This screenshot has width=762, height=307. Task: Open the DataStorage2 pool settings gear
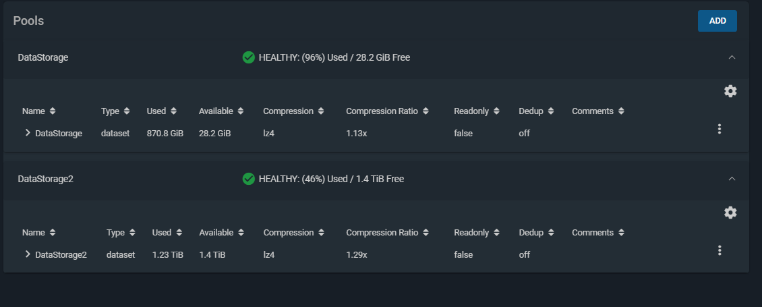pos(730,213)
